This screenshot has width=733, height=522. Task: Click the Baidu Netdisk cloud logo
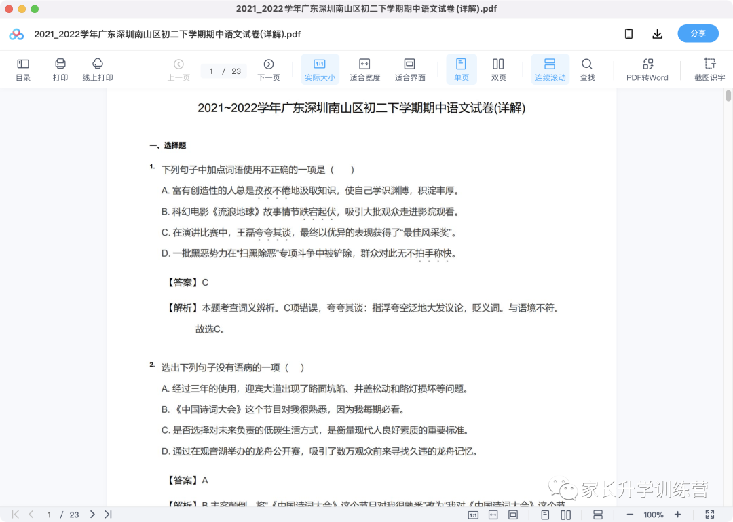[16, 34]
